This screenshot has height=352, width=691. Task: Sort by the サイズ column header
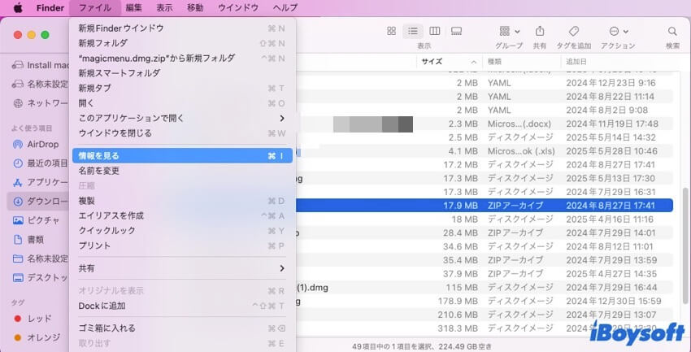432,61
